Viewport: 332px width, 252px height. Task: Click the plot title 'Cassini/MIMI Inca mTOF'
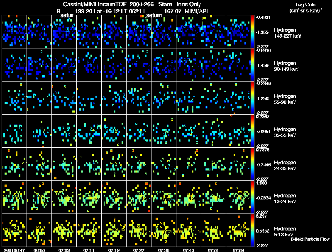(95, 5)
